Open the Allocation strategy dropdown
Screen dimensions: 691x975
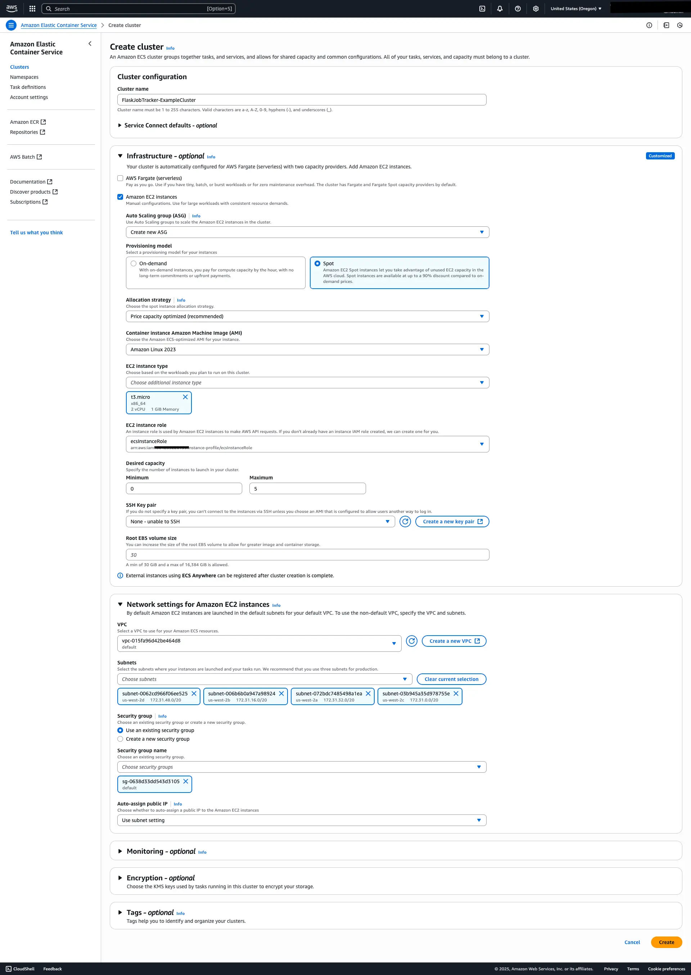click(x=307, y=316)
